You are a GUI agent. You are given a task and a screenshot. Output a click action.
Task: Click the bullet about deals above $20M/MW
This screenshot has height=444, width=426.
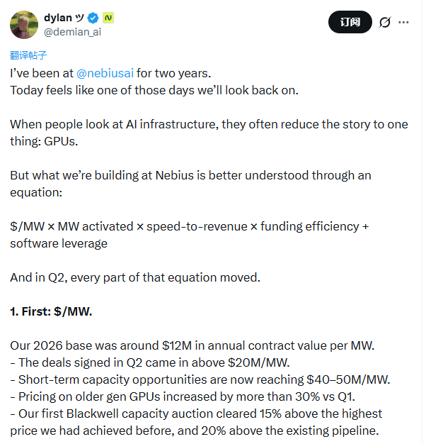click(150, 362)
